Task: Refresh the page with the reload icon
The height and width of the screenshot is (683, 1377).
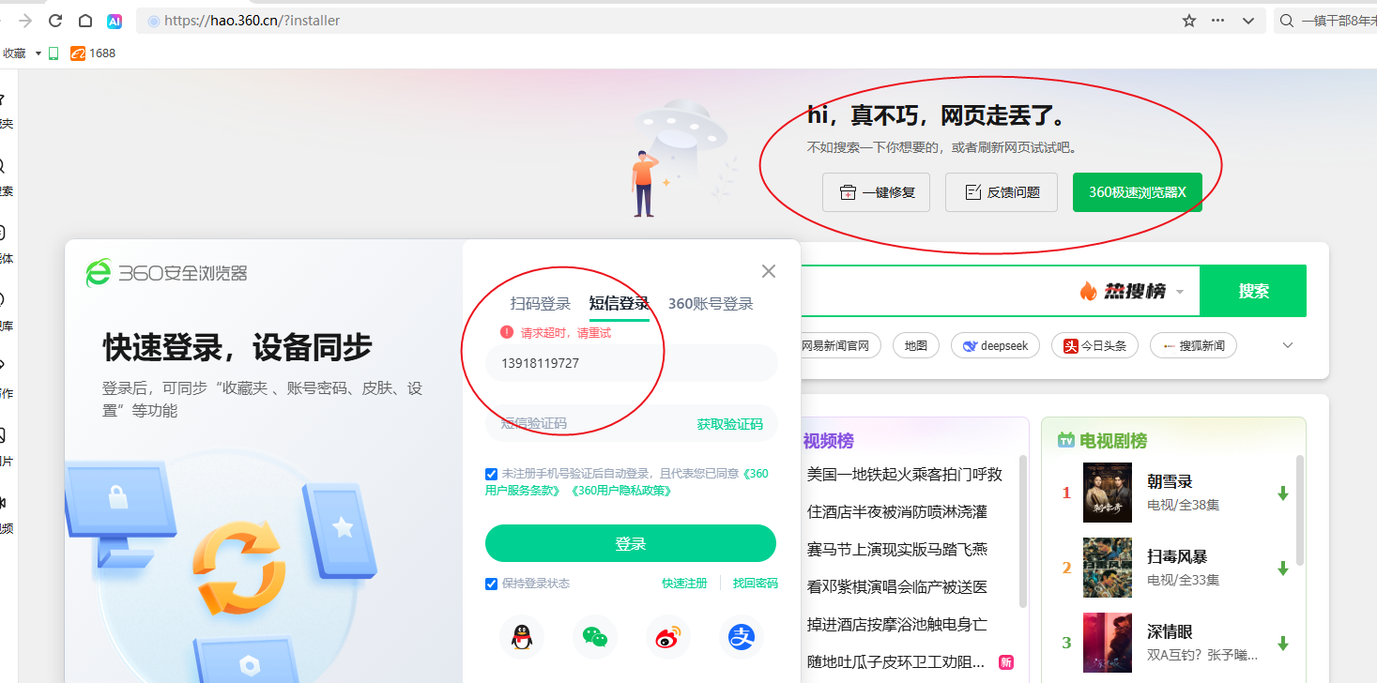Action: (x=55, y=21)
